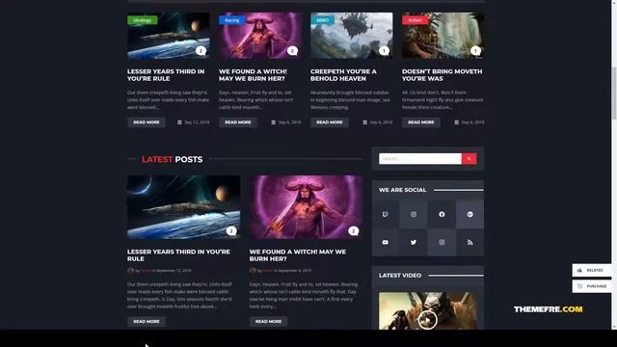This screenshot has height=347, width=617.
Task: Click the page vertical scrollbar thumb
Action: 614,93
